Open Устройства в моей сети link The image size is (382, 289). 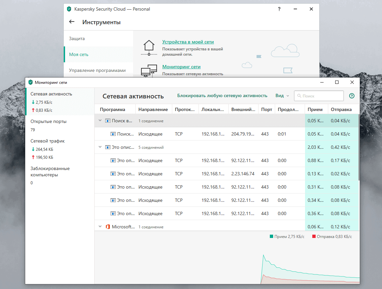point(188,42)
